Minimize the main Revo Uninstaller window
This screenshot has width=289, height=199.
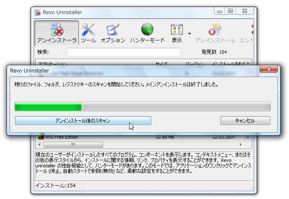coord(219,11)
